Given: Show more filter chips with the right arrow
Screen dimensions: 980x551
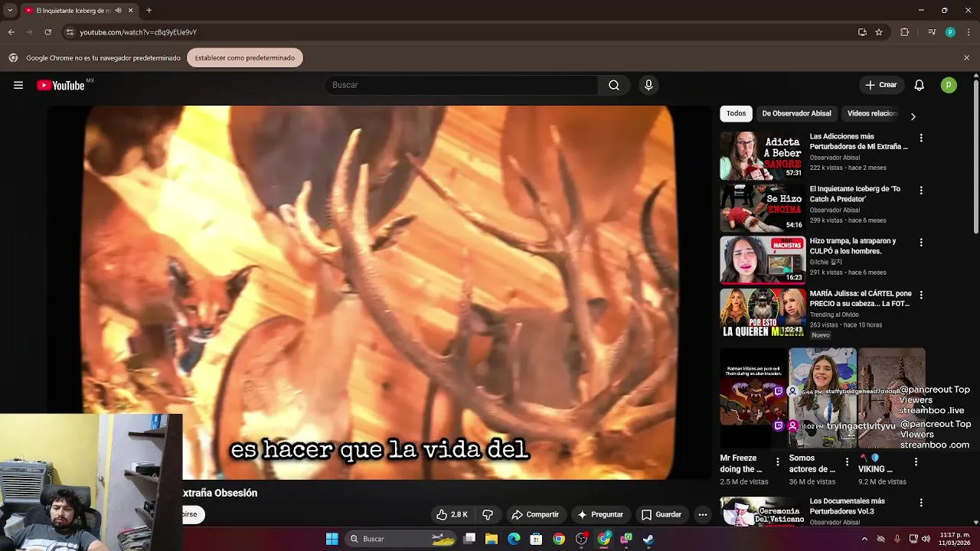Looking at the screenshot, I should click(913, 116).
